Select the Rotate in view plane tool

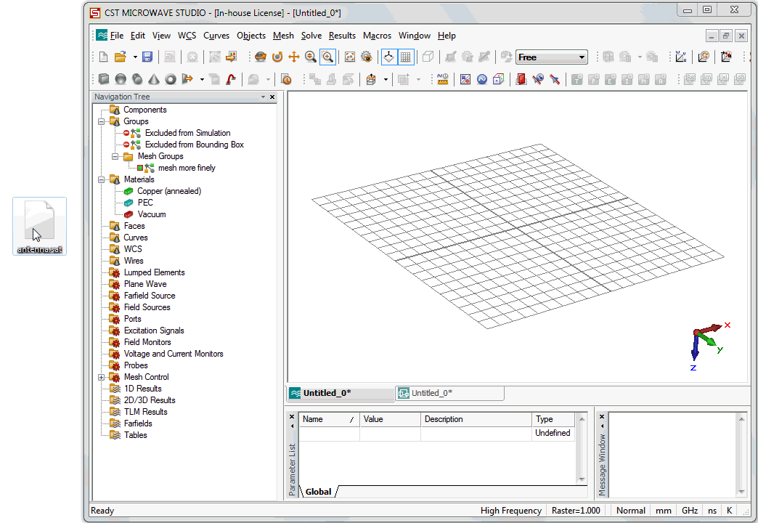pos(277,57)
